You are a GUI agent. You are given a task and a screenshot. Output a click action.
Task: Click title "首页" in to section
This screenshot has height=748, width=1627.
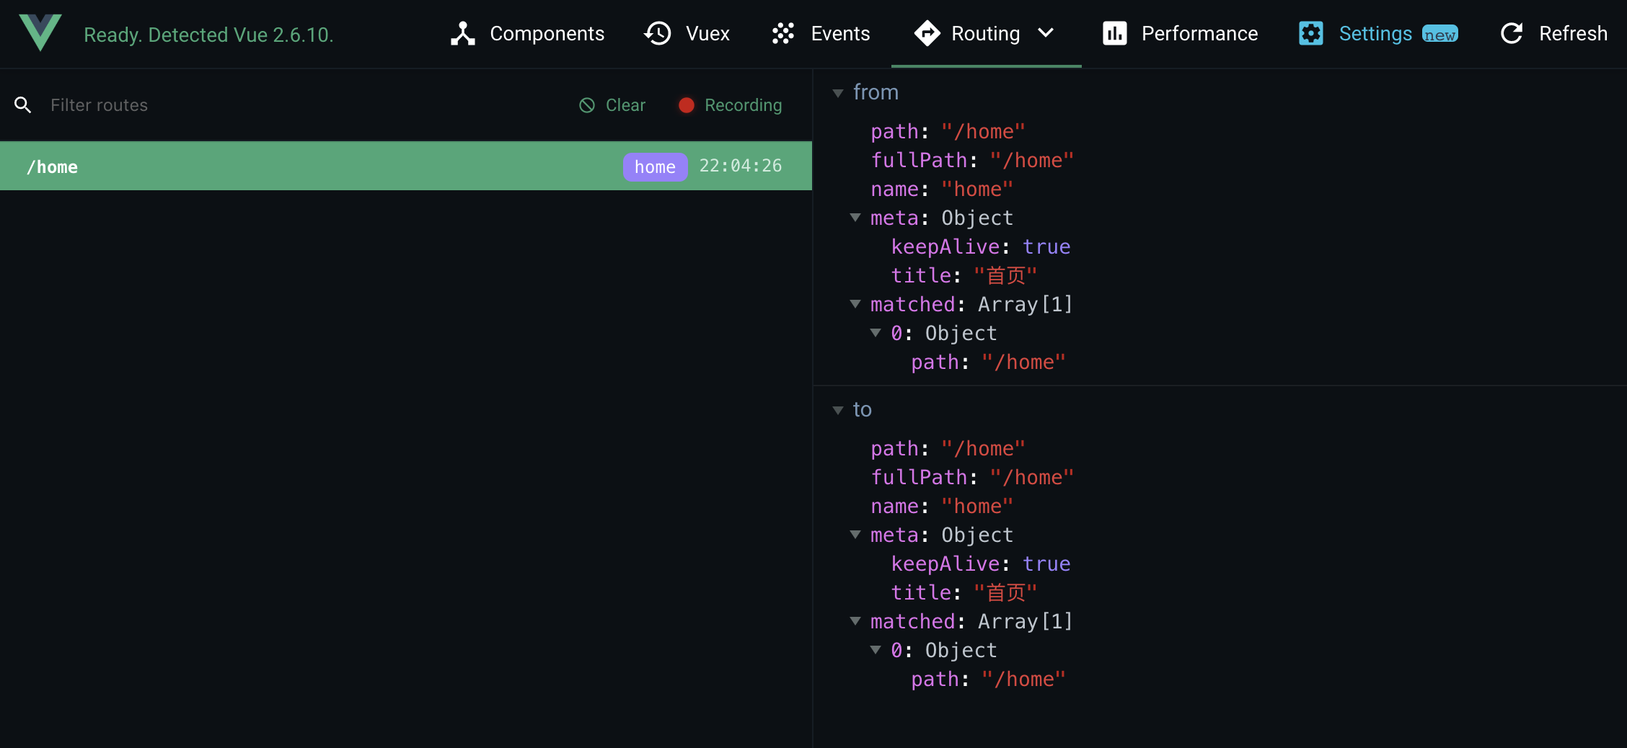coord(964,592)
